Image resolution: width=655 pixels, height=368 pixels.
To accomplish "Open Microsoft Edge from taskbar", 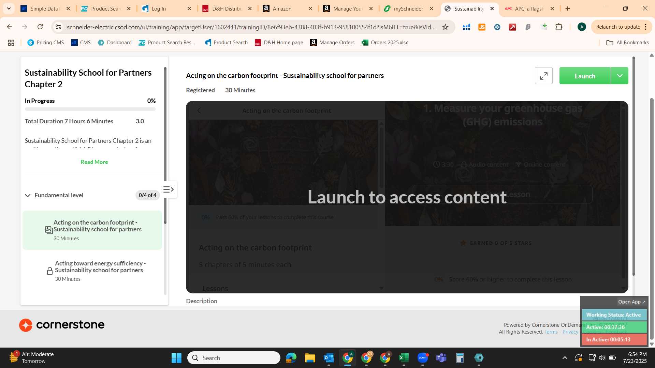I will [291, 358].
